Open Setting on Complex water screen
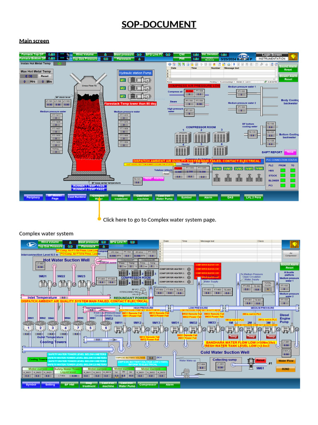318x425 pixels. click(50, 384)
